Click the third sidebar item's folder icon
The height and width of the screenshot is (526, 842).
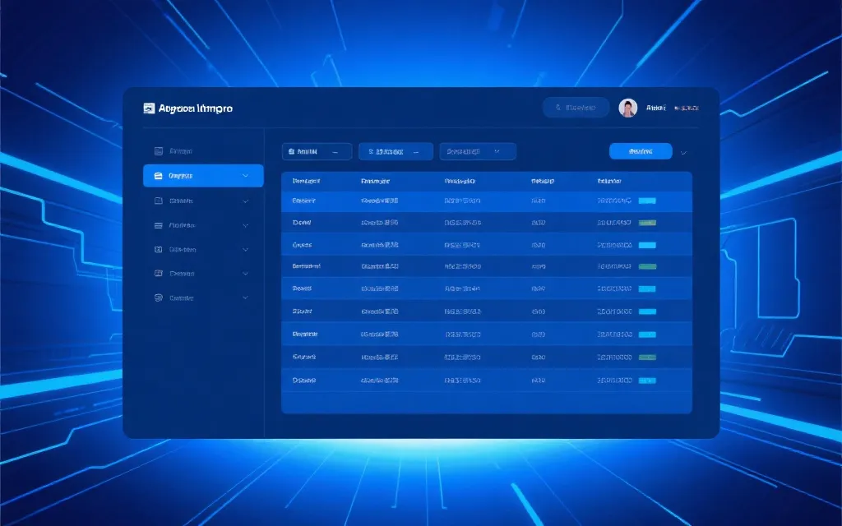tap(159, 201)
